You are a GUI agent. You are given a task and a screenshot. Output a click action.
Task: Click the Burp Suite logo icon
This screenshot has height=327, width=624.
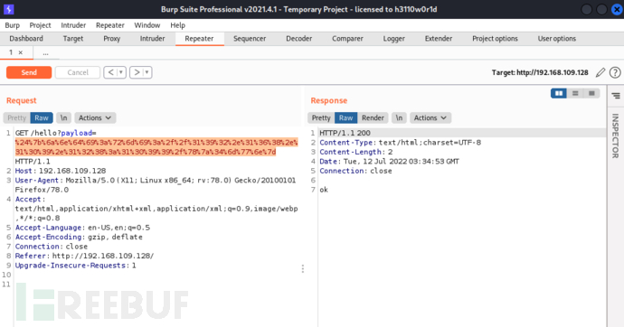click(9, 9)
